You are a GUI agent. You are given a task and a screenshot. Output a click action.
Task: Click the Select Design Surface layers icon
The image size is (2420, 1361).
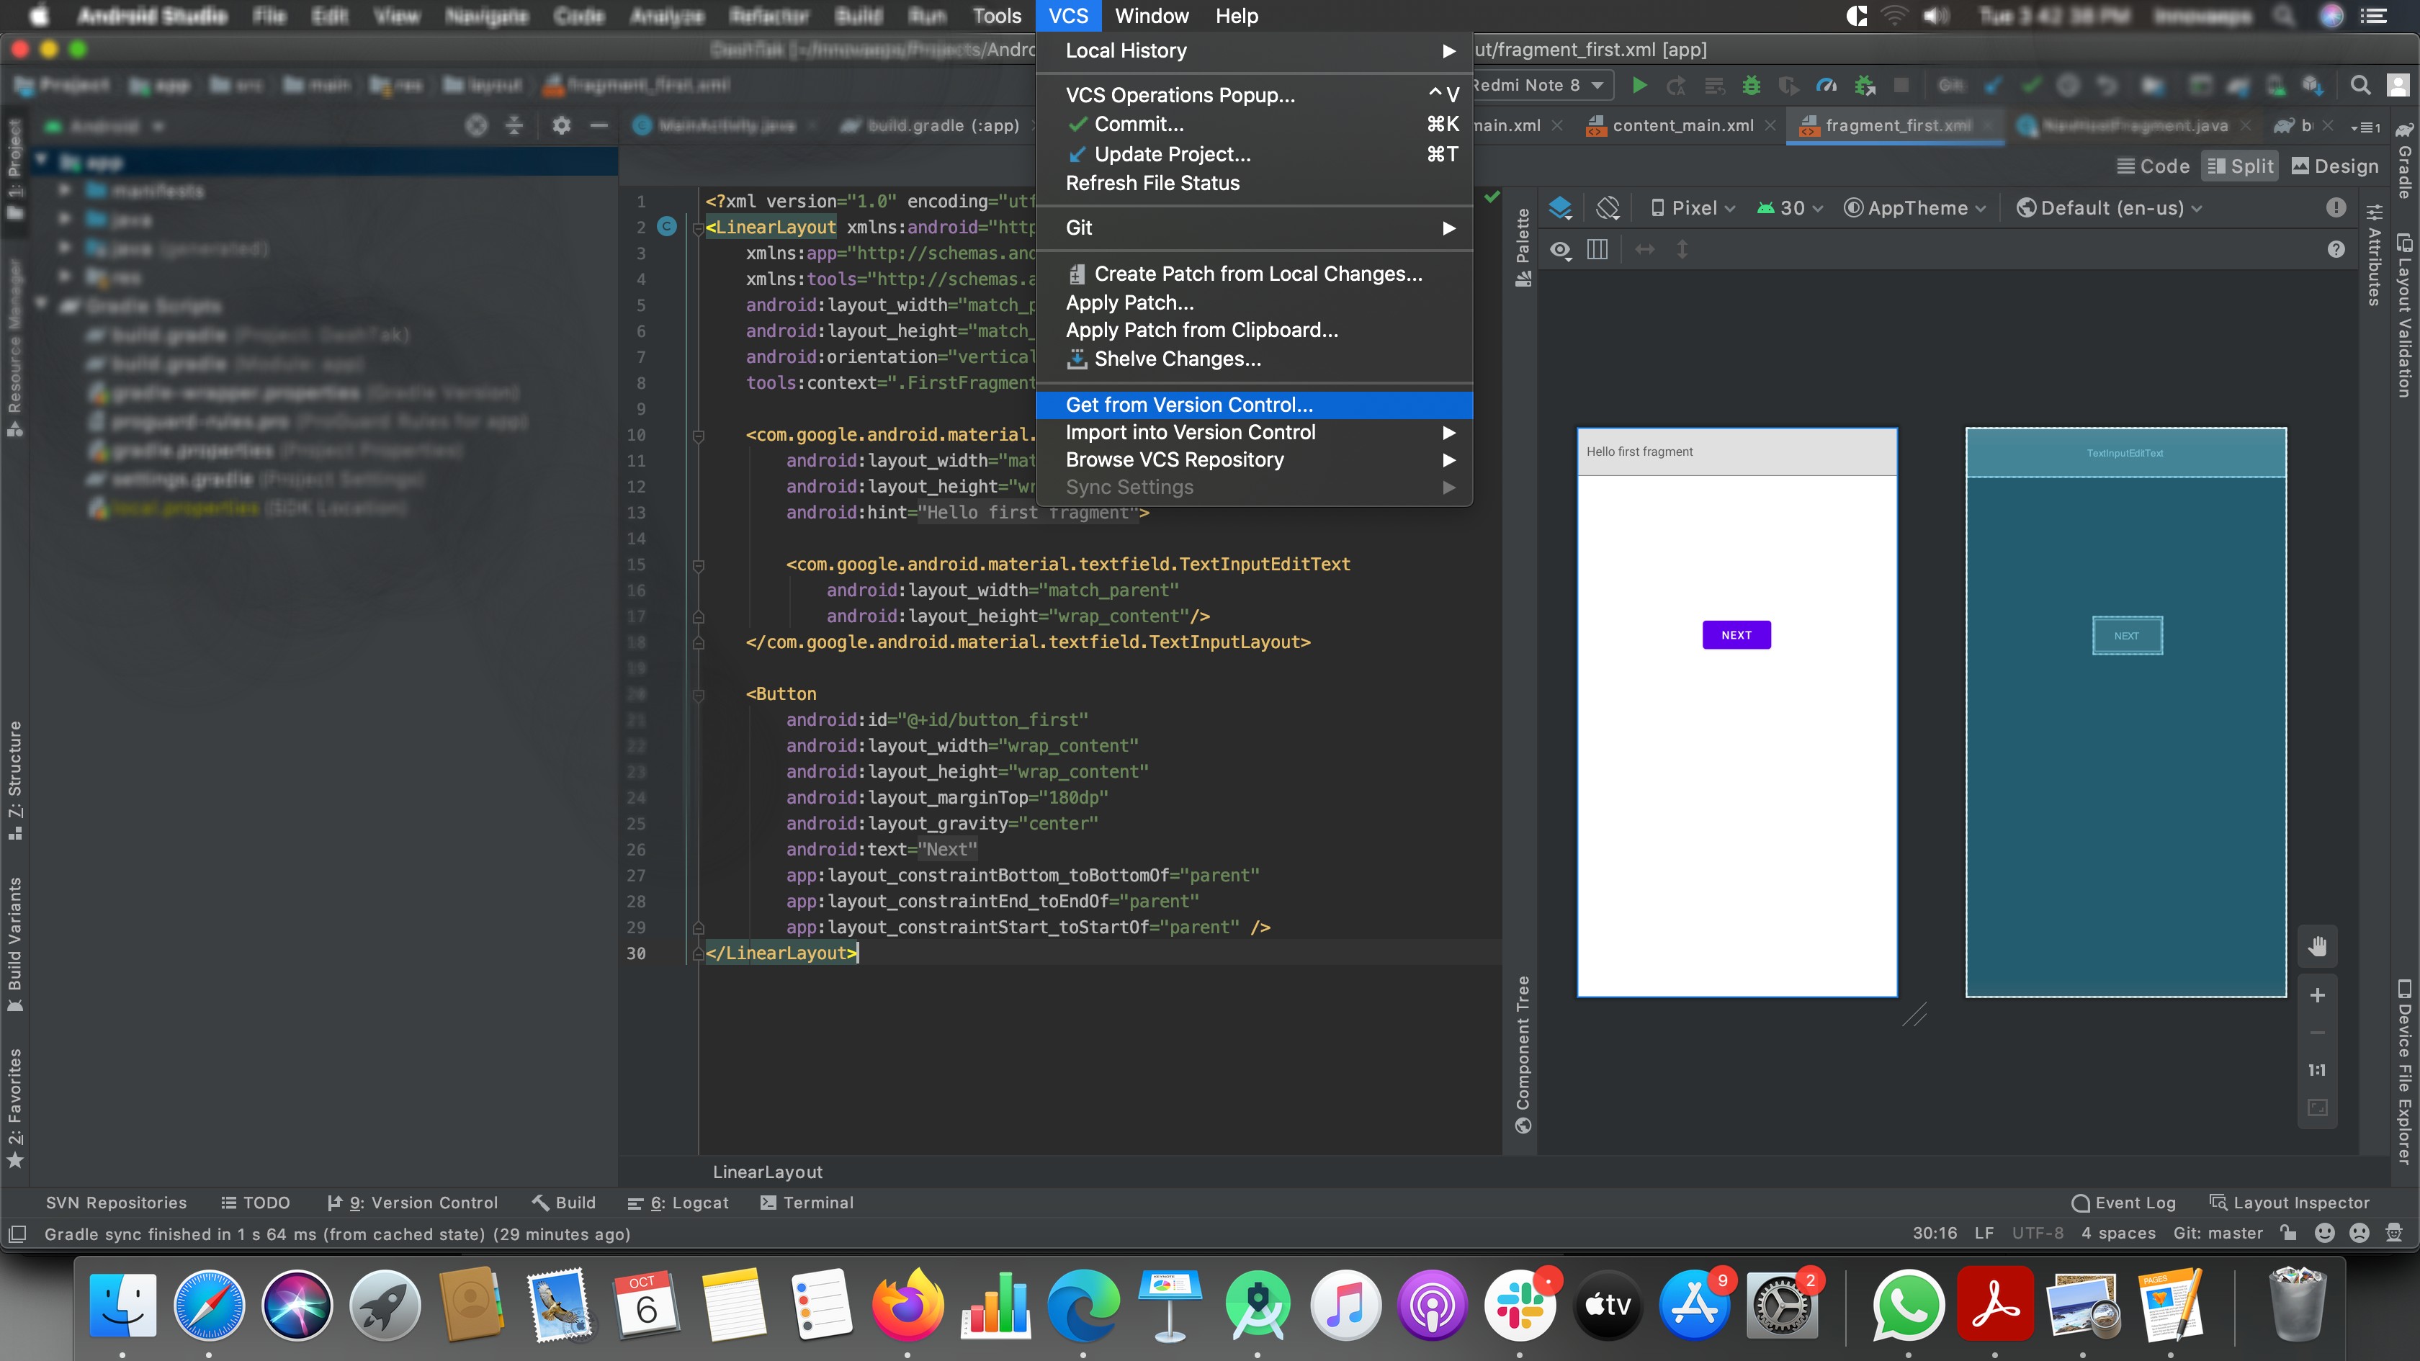pyautogui.click(x=1561, y=207)
